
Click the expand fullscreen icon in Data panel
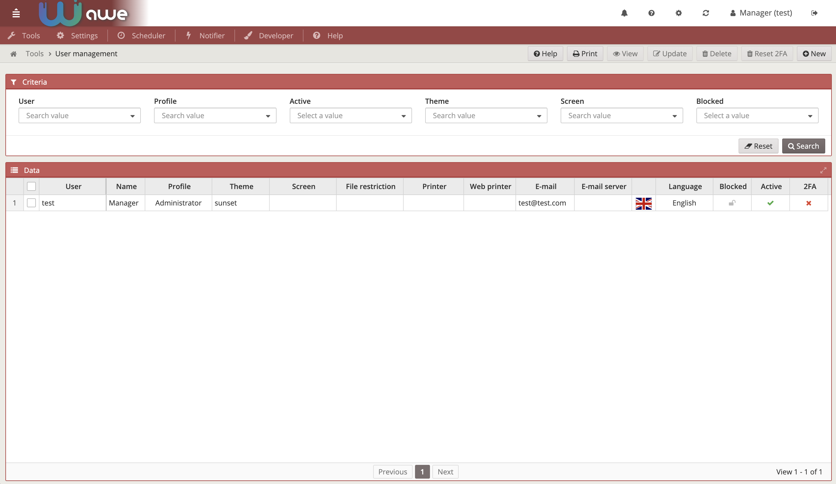tap(823, 171)
